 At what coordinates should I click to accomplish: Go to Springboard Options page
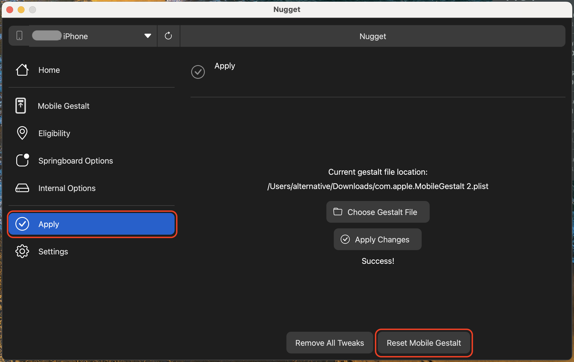76,161
